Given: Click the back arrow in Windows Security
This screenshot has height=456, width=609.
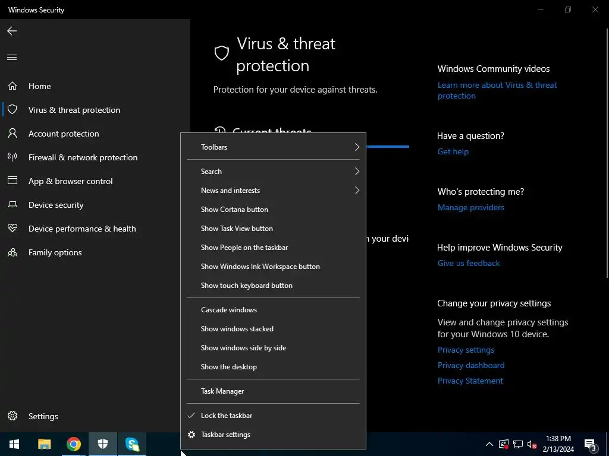Looking at the screenshot, I should click(12, 31).
